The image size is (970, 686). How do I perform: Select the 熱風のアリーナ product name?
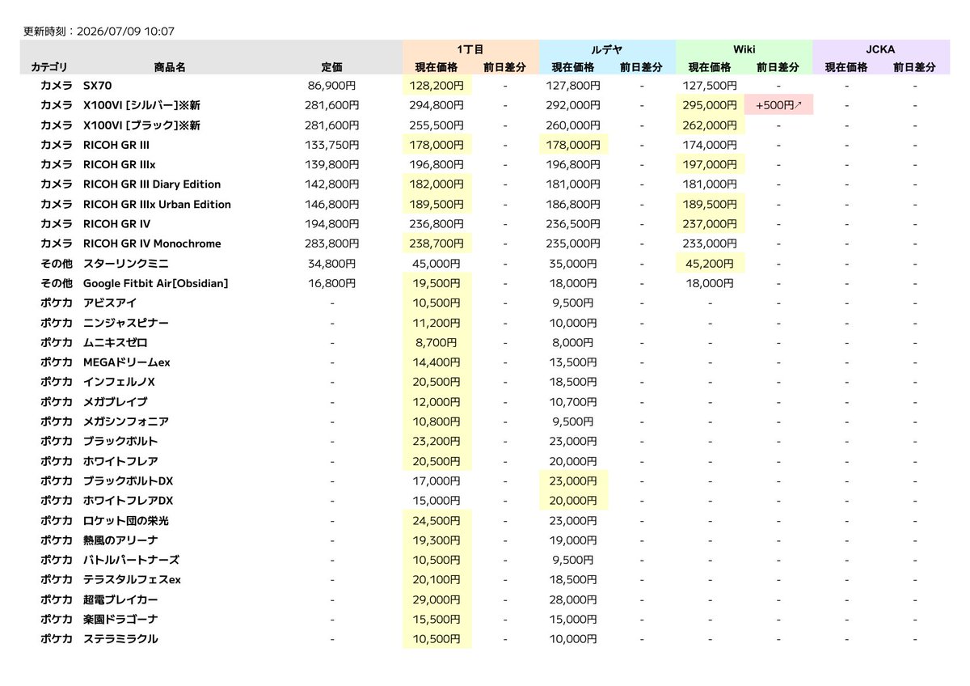point(120,540)
